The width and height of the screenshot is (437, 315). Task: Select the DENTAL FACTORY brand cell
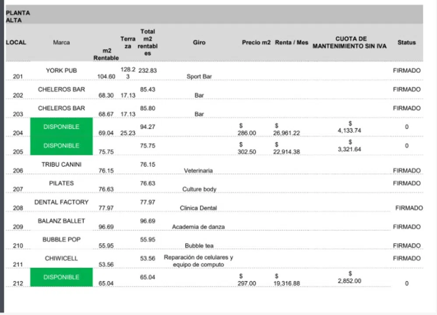pyautogui.click(x=61, y=202)
